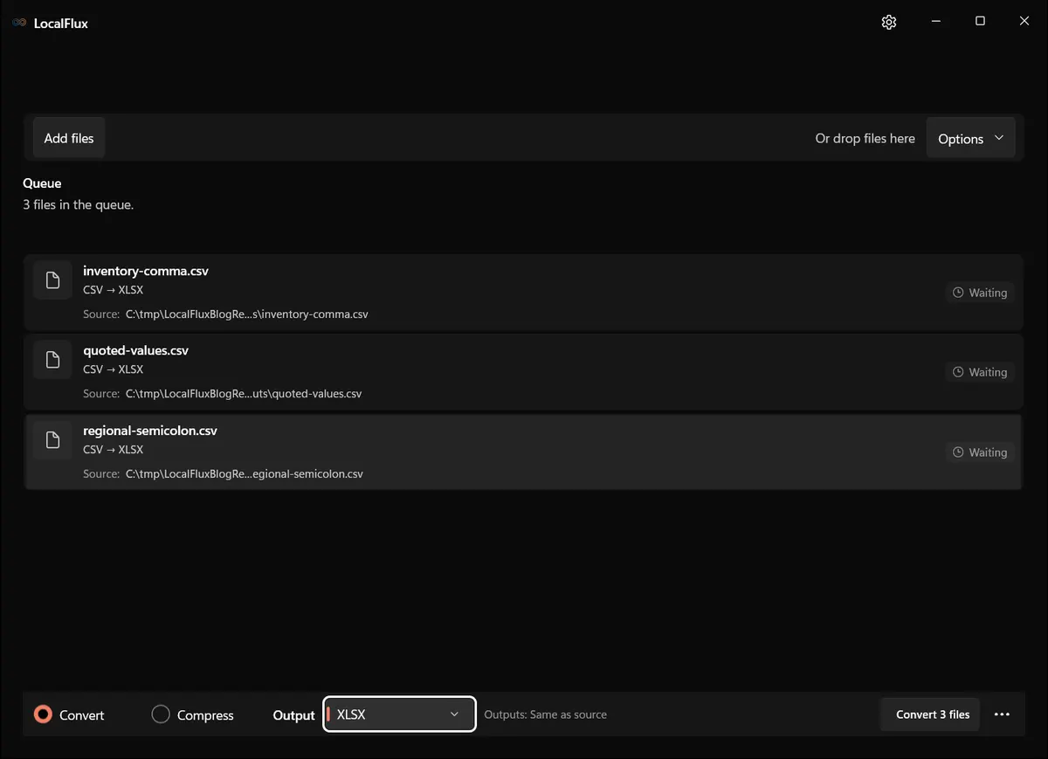Click 'CSV → XLSX' under inventory-comma.csv
Viewport: 1048px width, 759px height.
[114, 290]
